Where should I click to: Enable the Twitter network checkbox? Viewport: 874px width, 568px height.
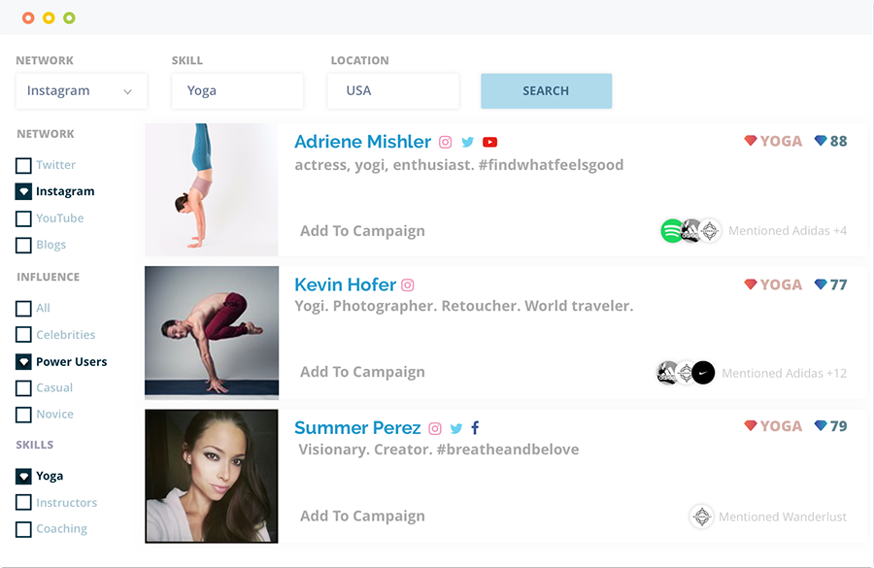24,166
